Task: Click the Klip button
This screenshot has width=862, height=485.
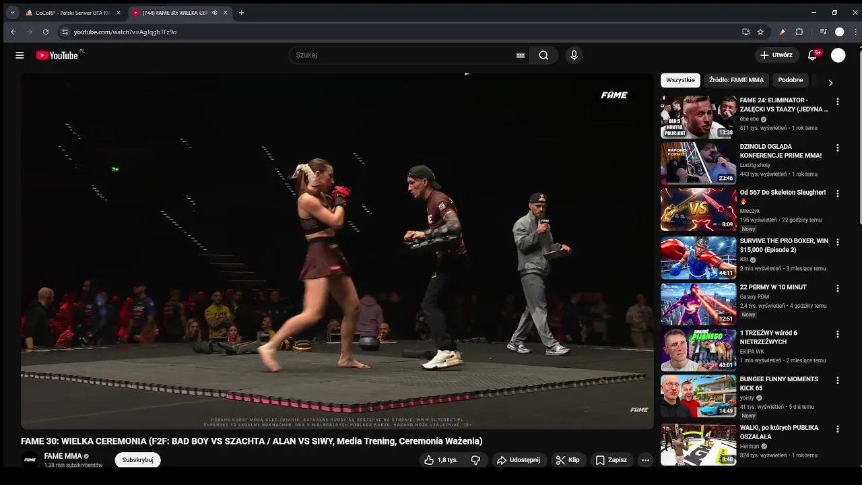Action: (567, 460)
